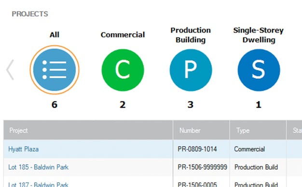Image resolution: width=302 pixels, height=187 pixels.
Task: Select the PR-0809-1014 number cell
Action: pos(201,149)
